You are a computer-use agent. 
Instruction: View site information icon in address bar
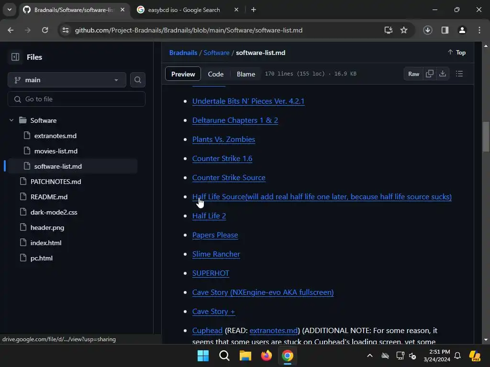click(66, 30)
